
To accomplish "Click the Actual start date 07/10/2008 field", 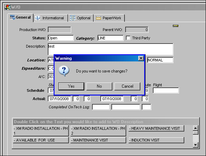I will coord(59,99).
